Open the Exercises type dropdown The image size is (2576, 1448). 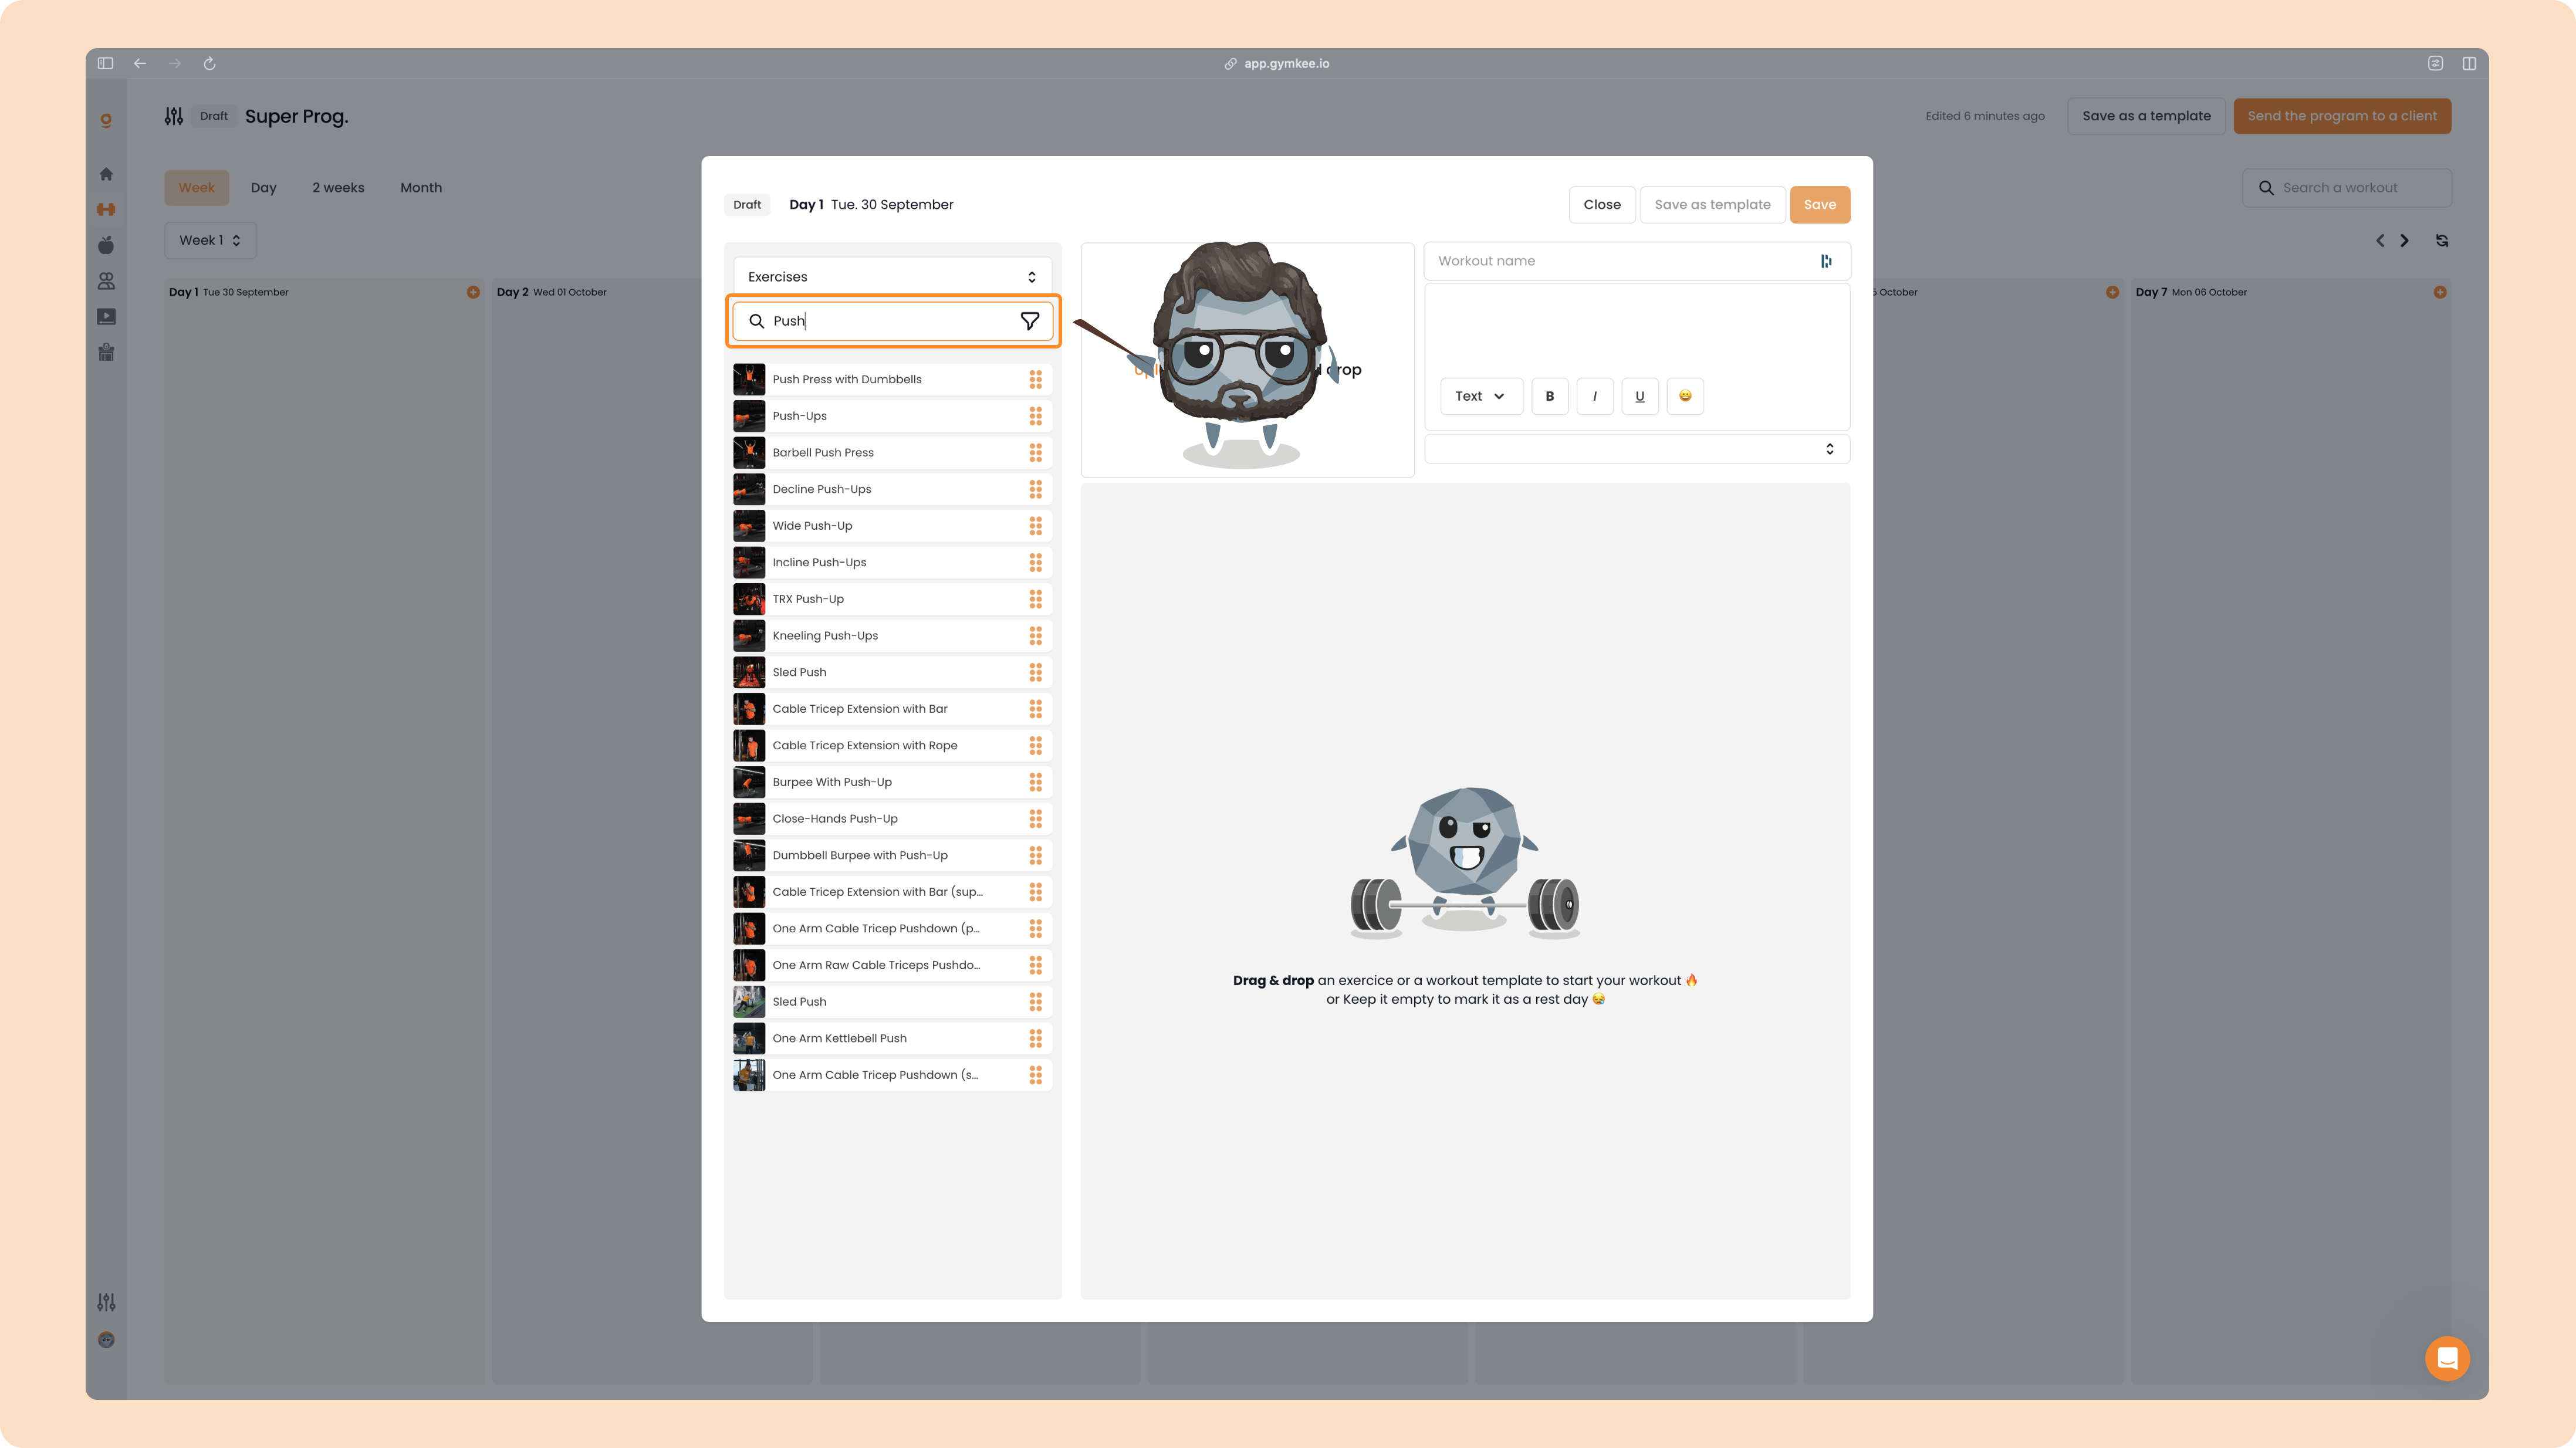[x=892, y=277]
